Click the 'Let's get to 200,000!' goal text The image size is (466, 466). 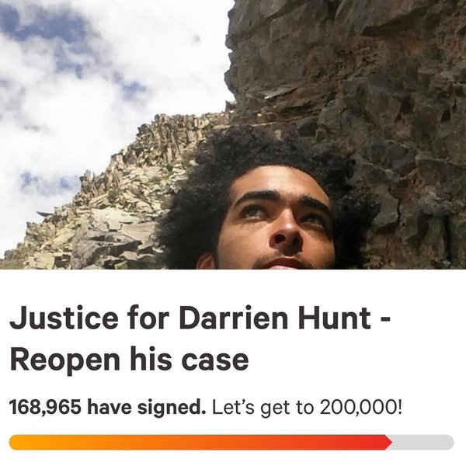pos(308,408)
